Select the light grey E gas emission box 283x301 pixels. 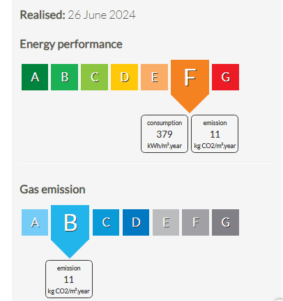point(166,222)
